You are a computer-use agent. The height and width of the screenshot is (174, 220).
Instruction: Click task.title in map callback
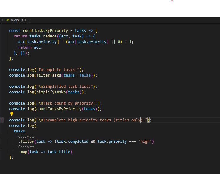click(x=59, y=152)
